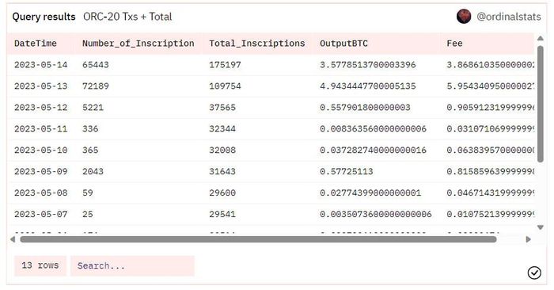Open the @ordinalstats profile link
This screenshot has height=290, width=554.
point(509,17)
